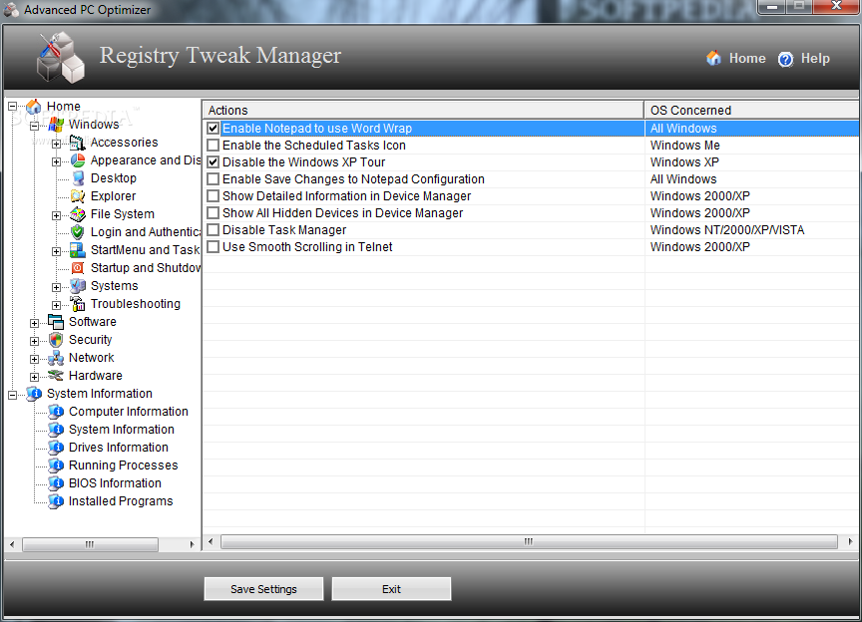Expand the StartMenu and Taskbar node
Viewport: 862px width, 622px height.
coord(56,251)
